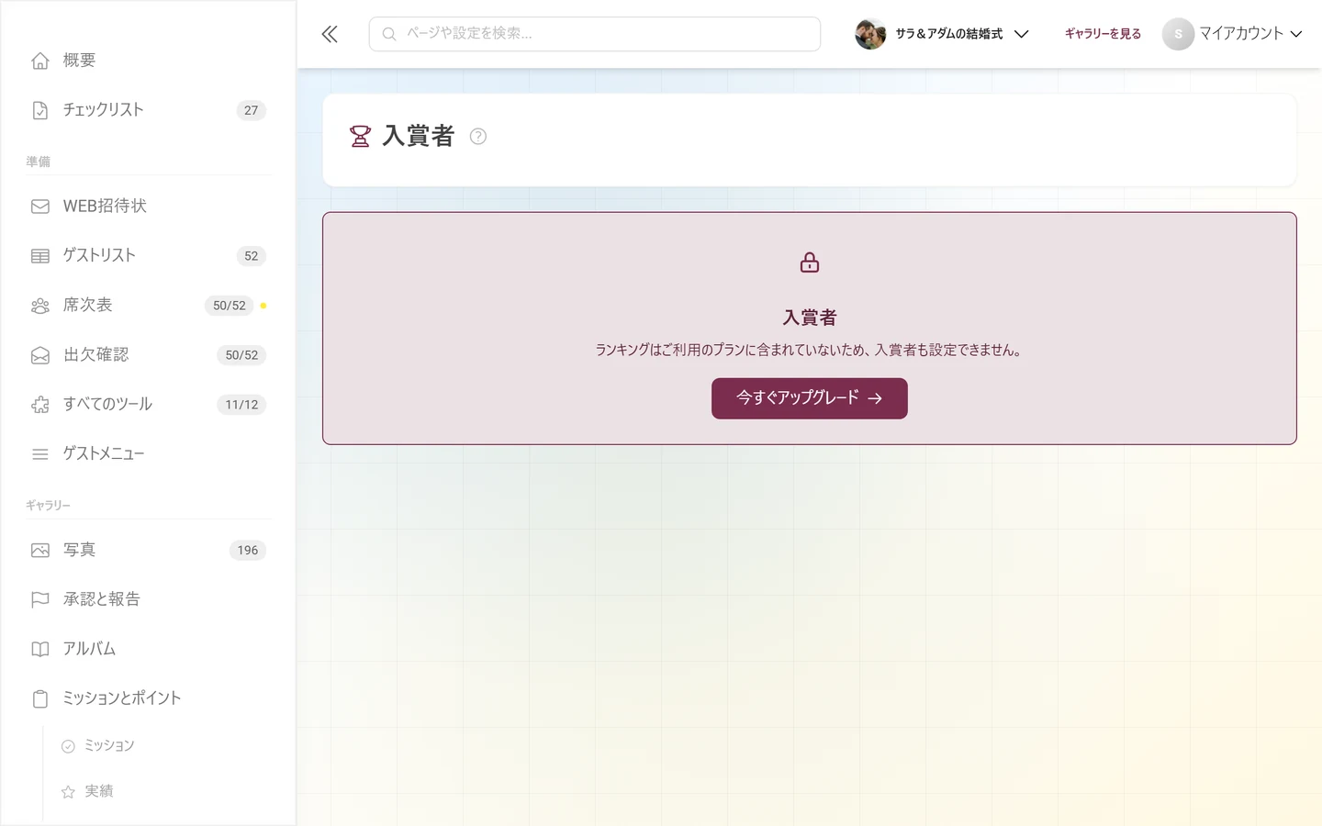Click the star icon beside 実績
This screenshot has width=1322, height=826.
(x=68, y=792)
